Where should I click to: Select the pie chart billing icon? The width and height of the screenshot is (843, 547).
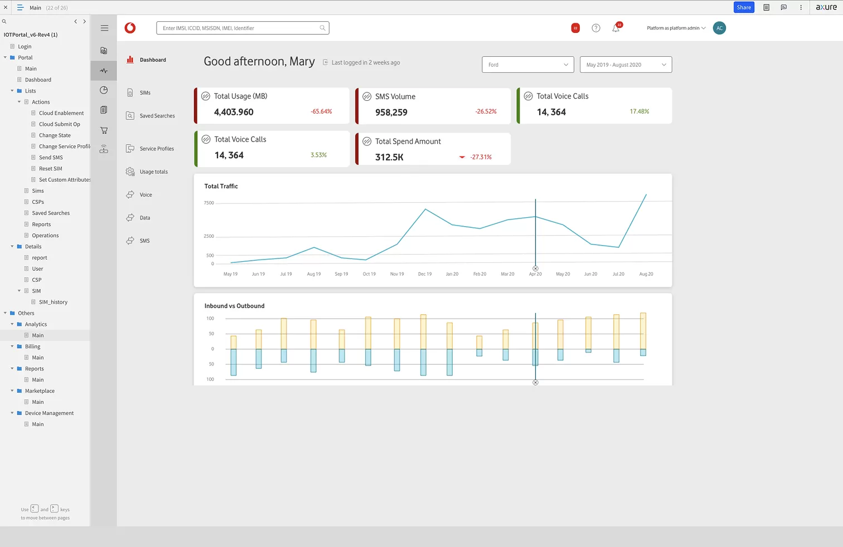[x=104, y=90]
